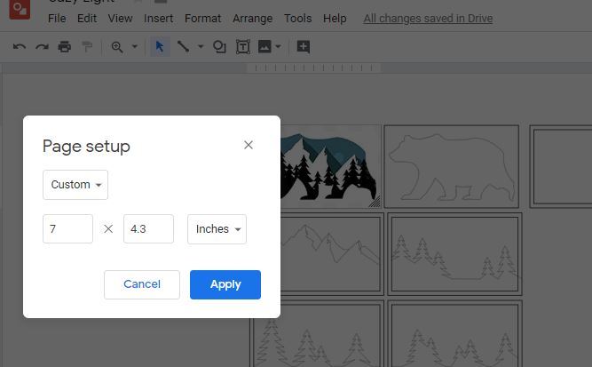Expand the Line tool dropdown arrow
The height and width of the screenshot is (367, 592).
201,47
